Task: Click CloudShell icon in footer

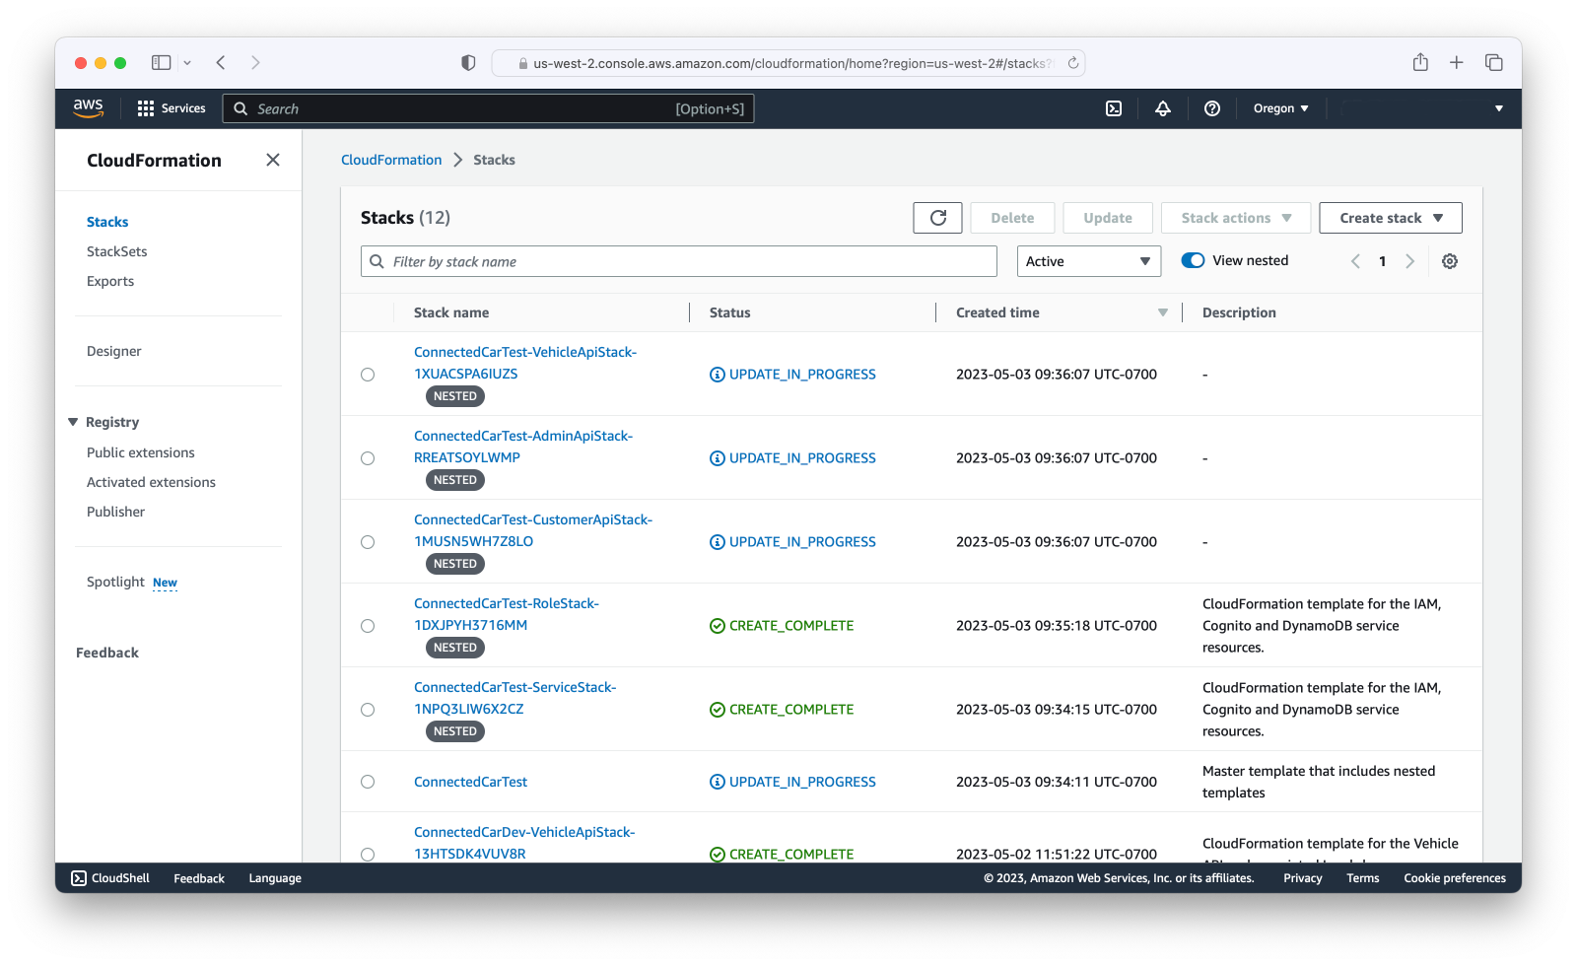Action: (x=79, y=878)
